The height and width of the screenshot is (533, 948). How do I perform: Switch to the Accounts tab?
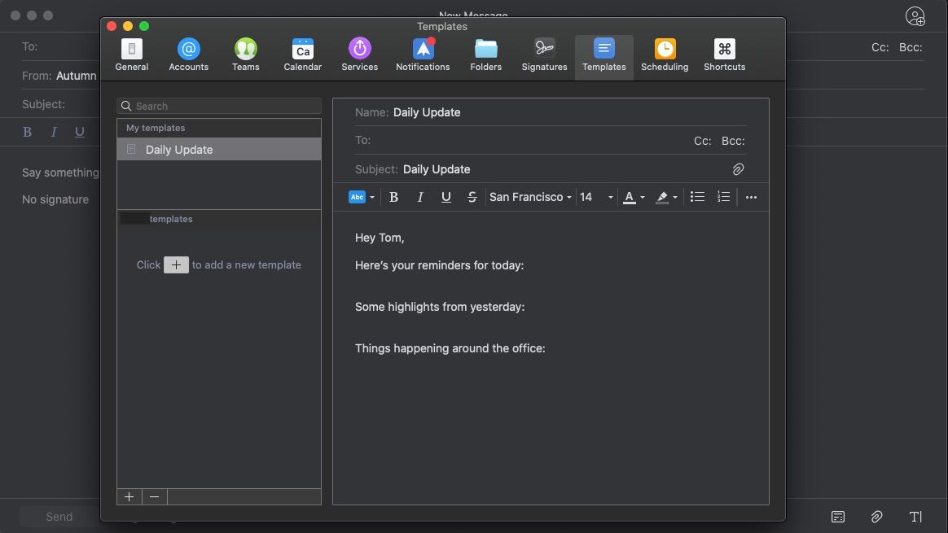coord(188,55)
